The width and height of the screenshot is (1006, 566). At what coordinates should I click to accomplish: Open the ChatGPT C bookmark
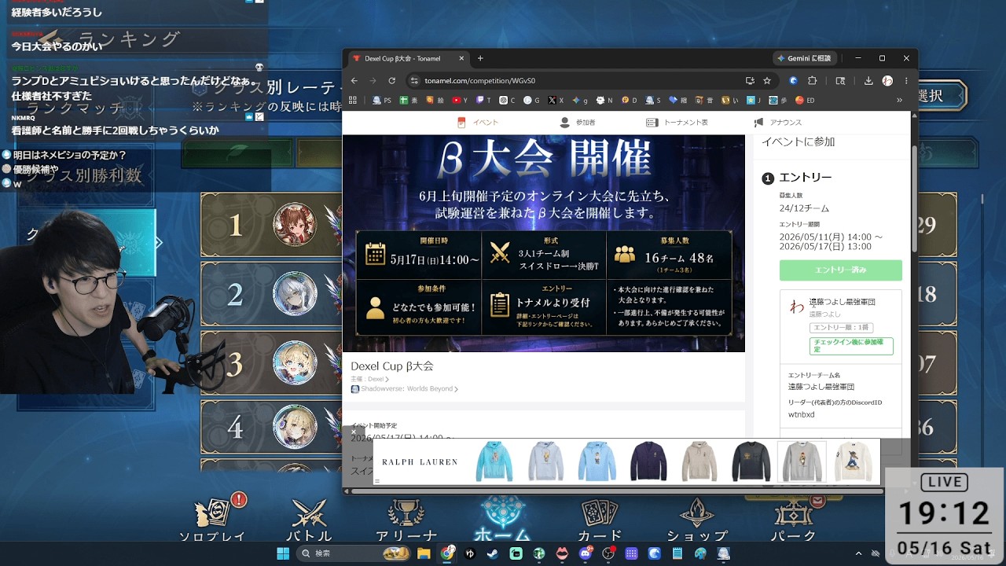508,100
